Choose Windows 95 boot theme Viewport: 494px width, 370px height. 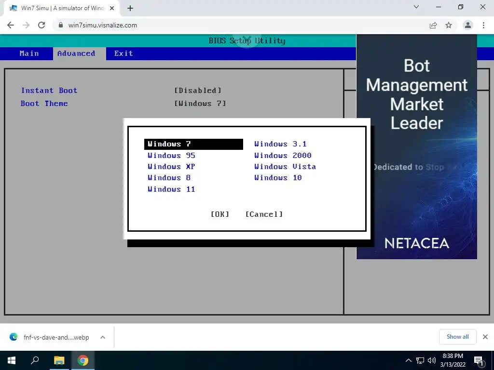171,156
